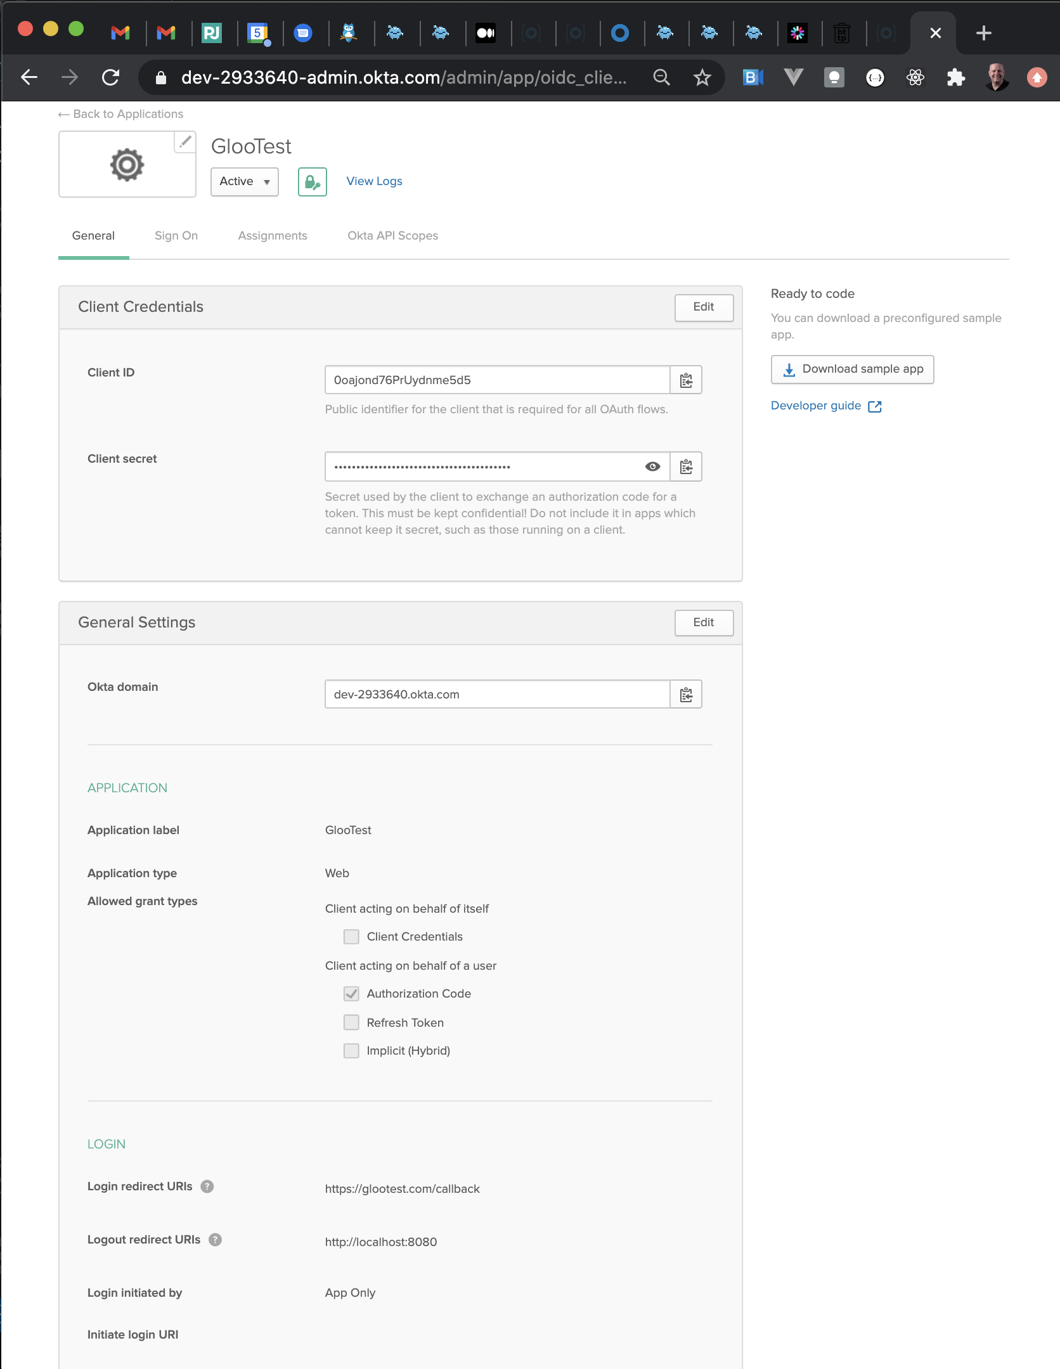Close the current browser tab
Screen dimensions: 1060x1369
tap(936, 33)
